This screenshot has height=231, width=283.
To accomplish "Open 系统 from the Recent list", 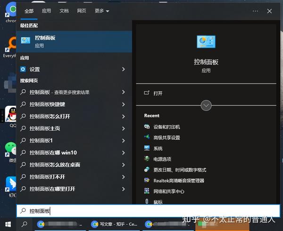I will [158, 148].
